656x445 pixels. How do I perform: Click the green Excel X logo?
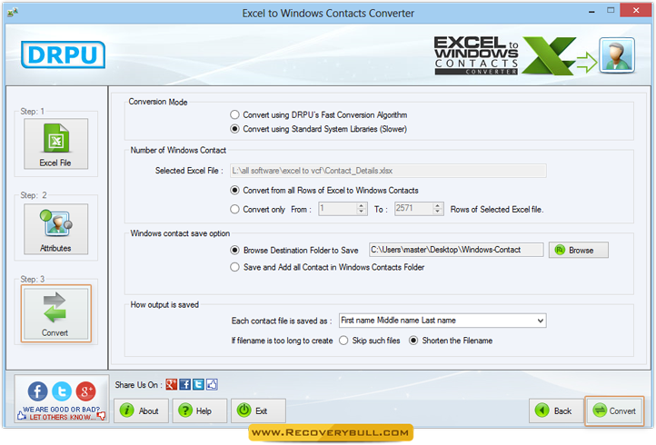548,55
